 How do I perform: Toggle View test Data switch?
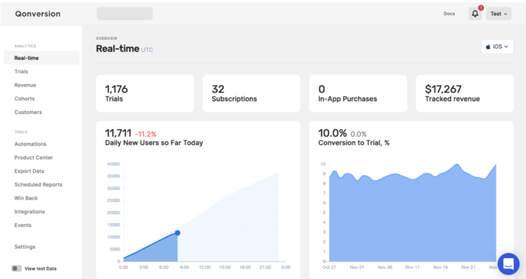coord(16,268)
